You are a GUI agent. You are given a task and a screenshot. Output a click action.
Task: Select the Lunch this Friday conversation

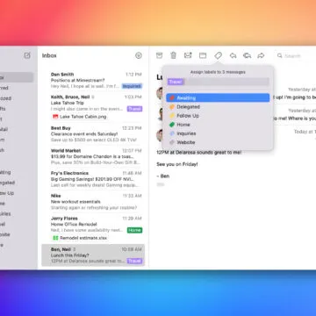point(93,255)
